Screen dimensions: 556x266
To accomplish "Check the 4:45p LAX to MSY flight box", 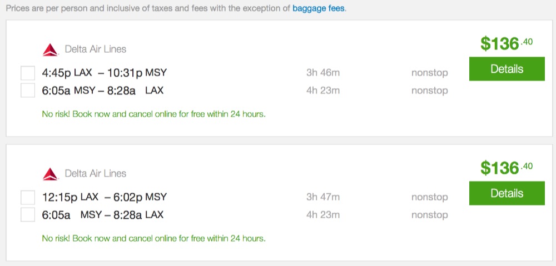I will tap(28, 73).
